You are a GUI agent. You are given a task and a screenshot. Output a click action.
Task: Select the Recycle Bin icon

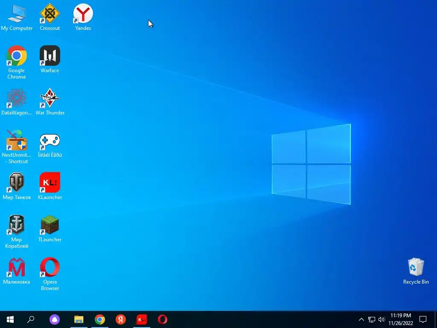(416, 271)
